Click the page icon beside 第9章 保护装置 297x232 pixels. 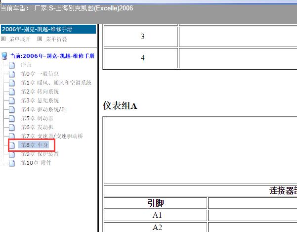pyautogui.click(x=12, y=154)
